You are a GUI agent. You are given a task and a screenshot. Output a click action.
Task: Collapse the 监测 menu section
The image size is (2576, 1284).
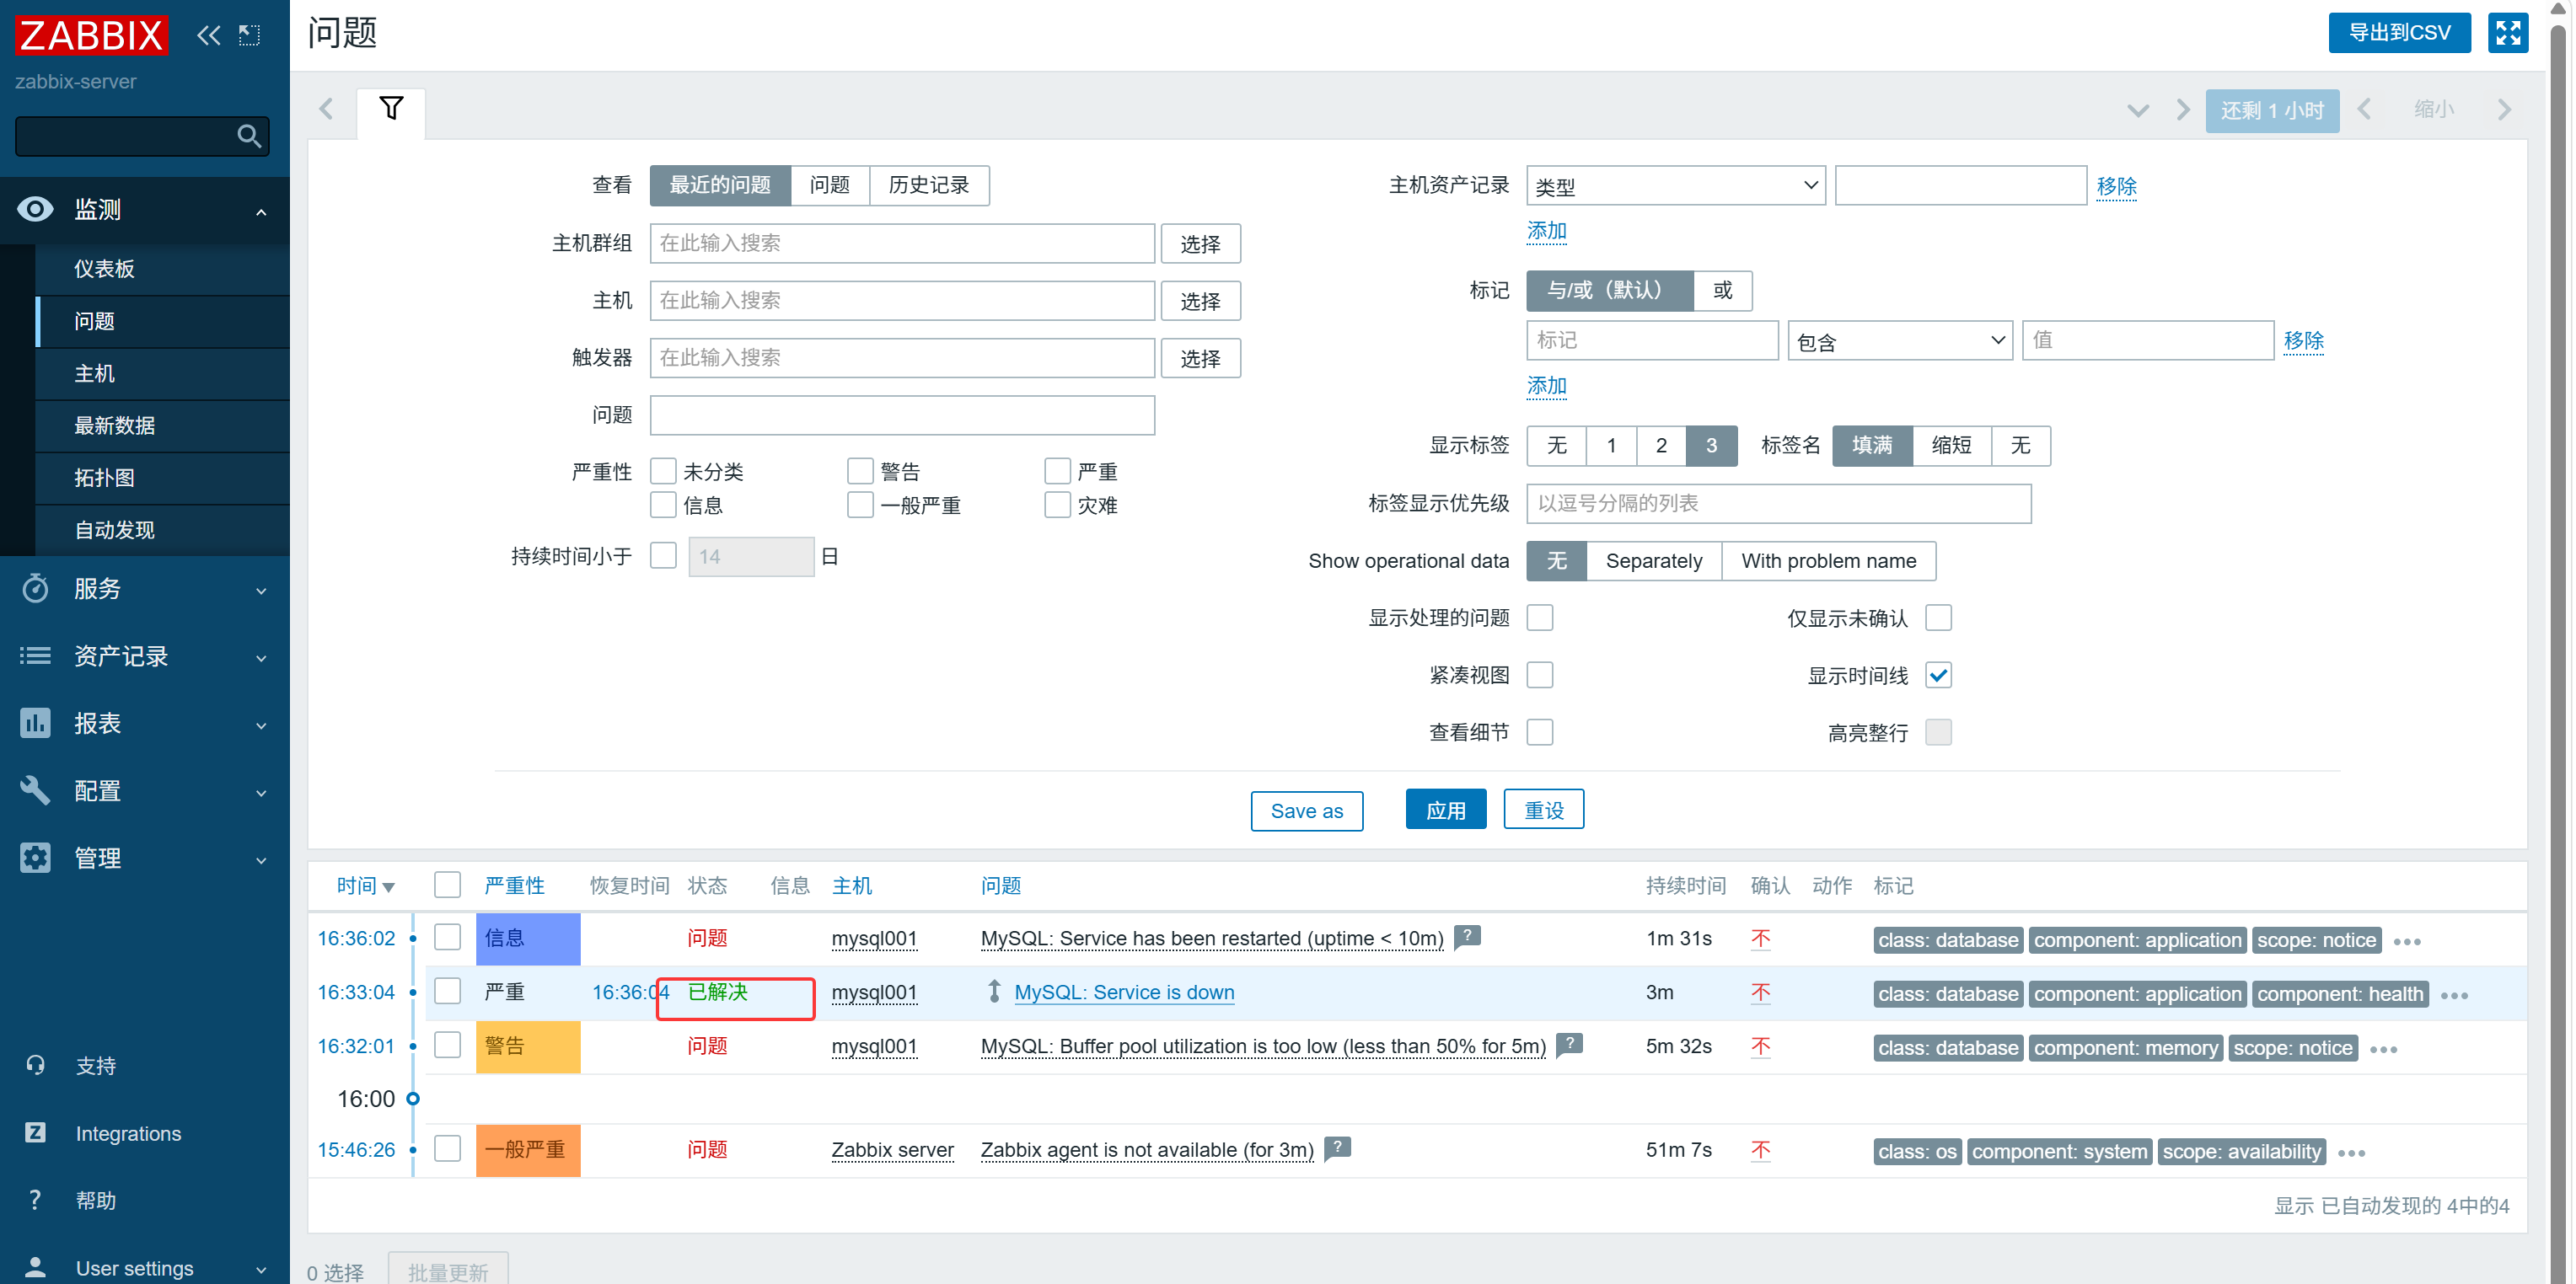coord(261,211)
